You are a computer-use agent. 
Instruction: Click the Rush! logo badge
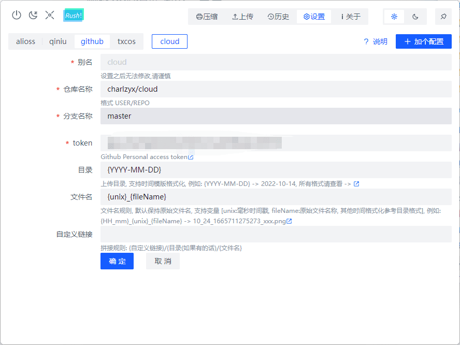pos(73,16)
